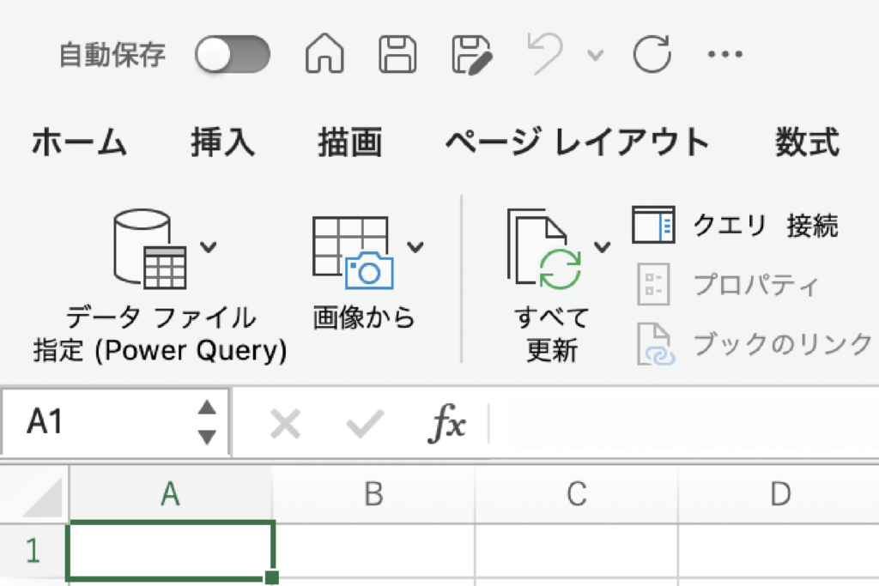Click the Redo circular arrow icon
879x586 pixels.
[651, 56]
